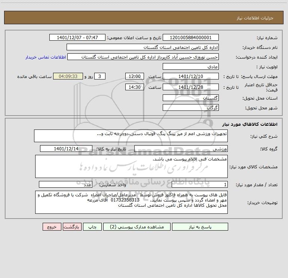Click the label تعداد / مقدار مورد نیاز
The image size is (288, 278).
(257, 185)
